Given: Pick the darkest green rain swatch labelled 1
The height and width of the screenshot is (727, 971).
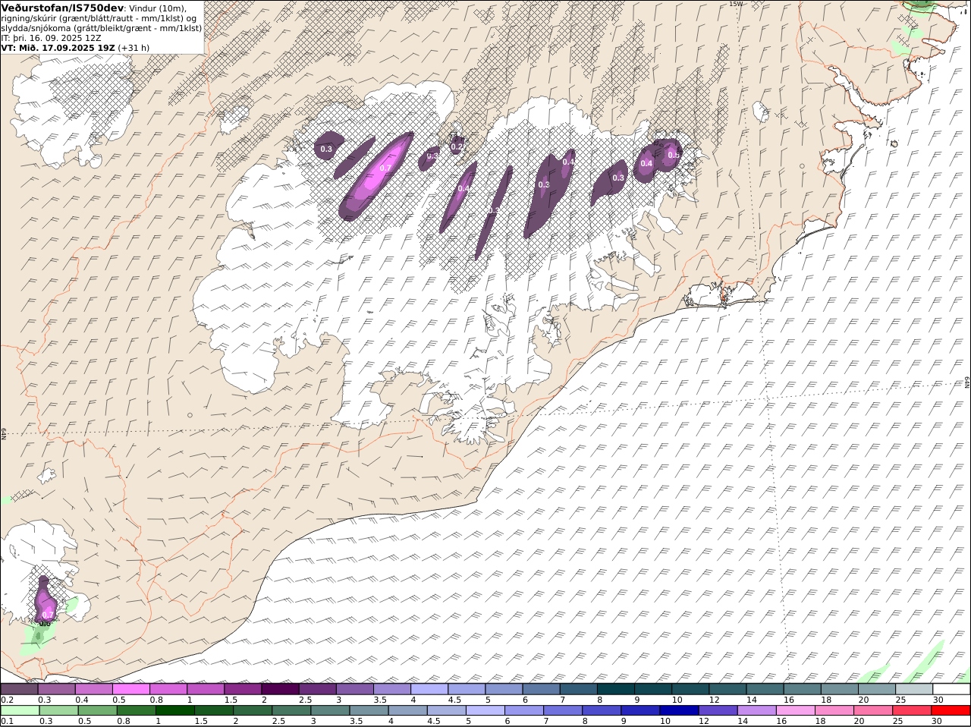Looking at the screenshot, I should pos(174,711).
